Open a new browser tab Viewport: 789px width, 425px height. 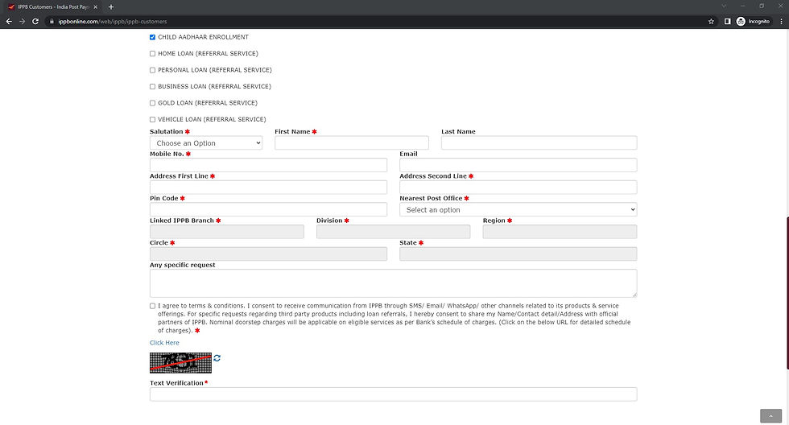coord(111,7)
